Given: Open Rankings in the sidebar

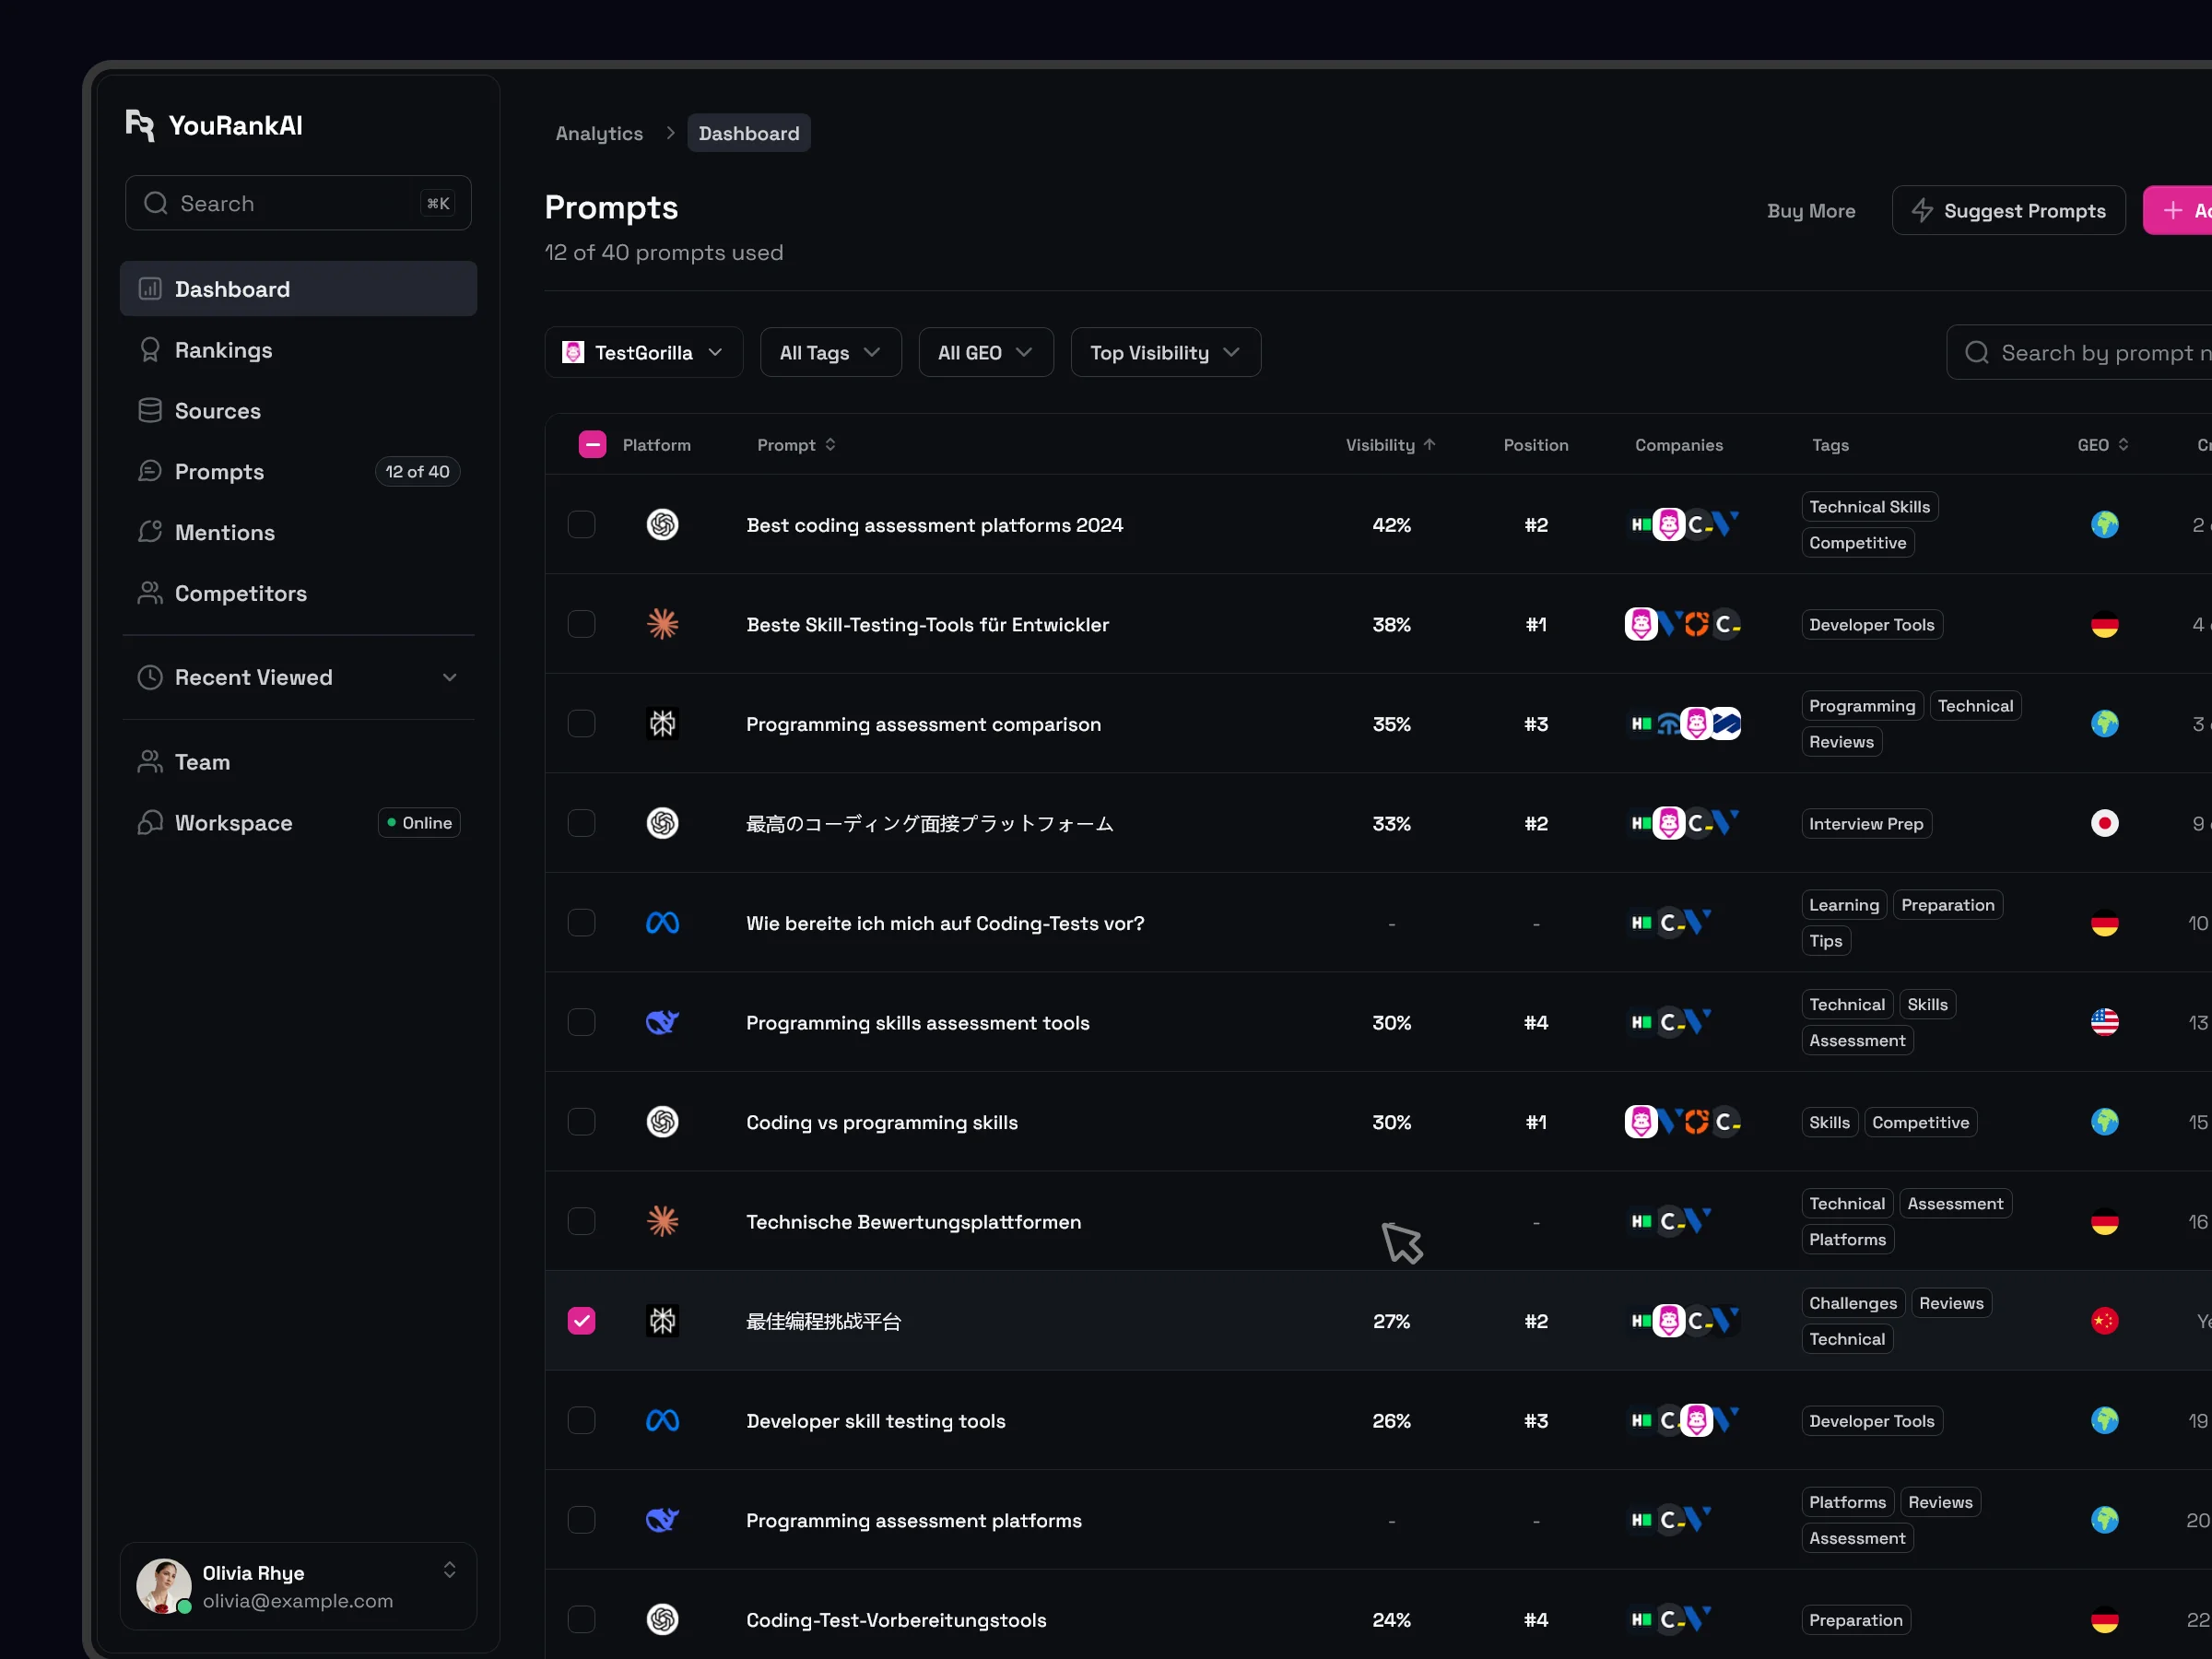Looking at the screenshot, I should [x=224, y=350].
